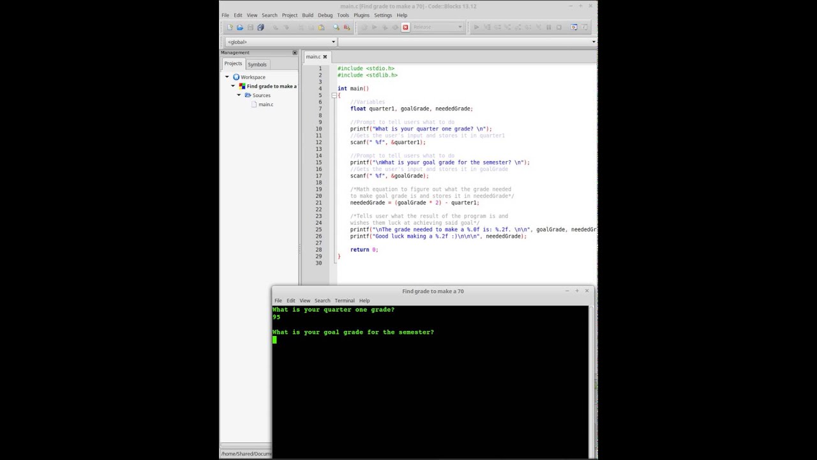The width and height of the screenshot is (817, 460).
Task: Start the debugger from the debug toolbar
Action: pos(476,27)
